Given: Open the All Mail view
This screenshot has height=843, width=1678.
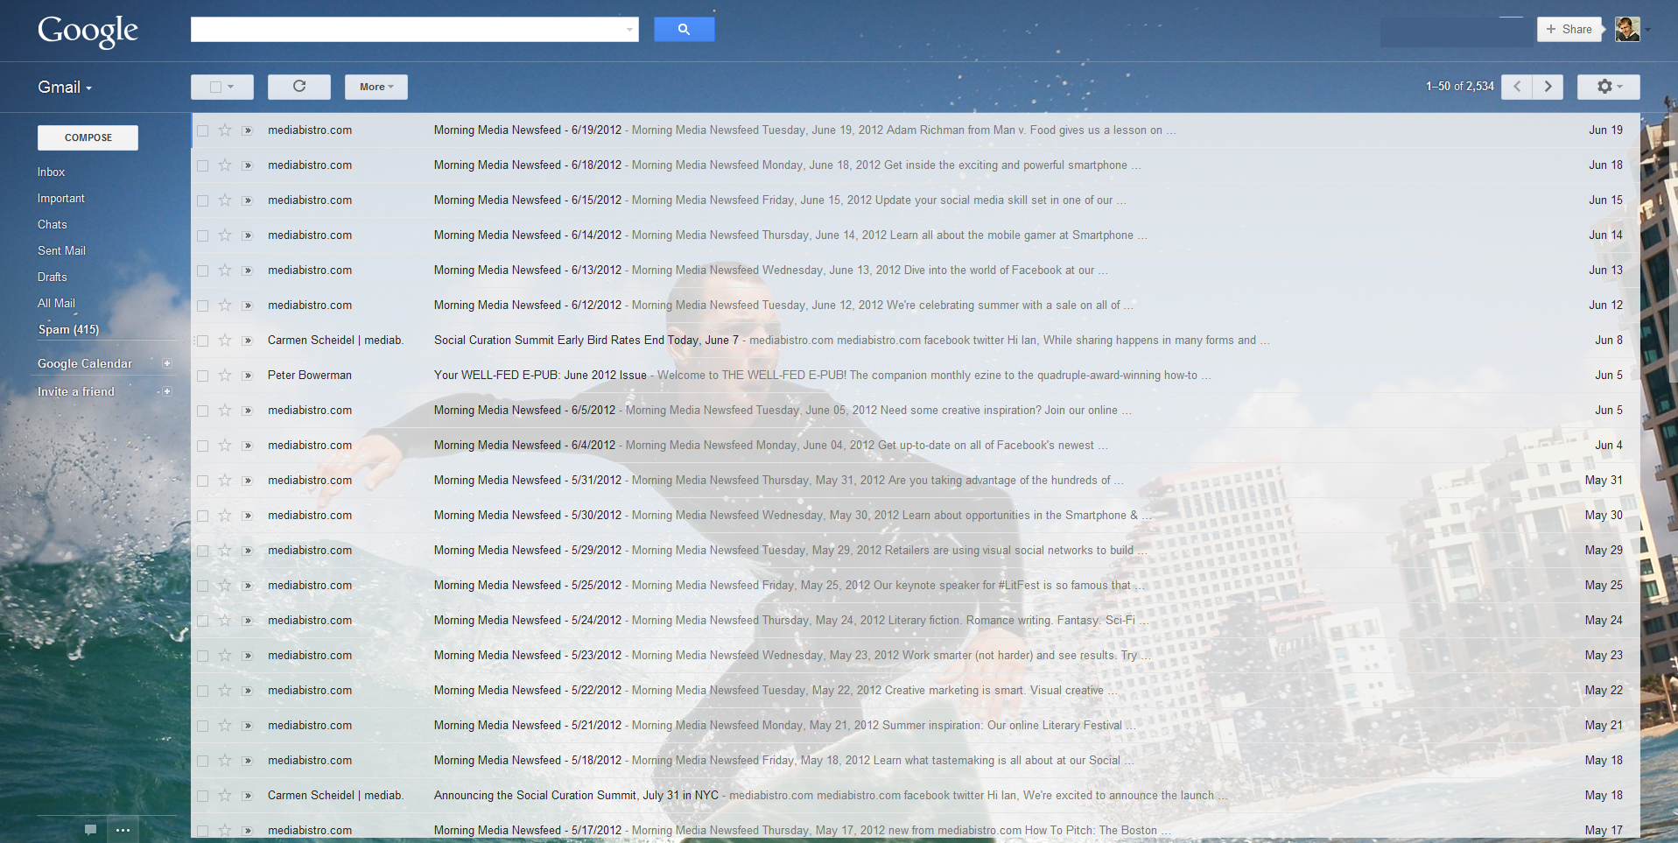Looking at the screenshot, I should coord(56,304).
